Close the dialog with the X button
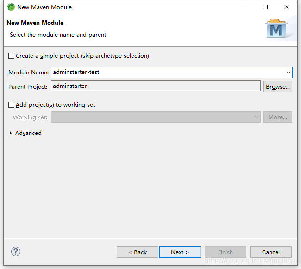The width and height of the screenshot is (301, 269). click(x=286, y=7)
